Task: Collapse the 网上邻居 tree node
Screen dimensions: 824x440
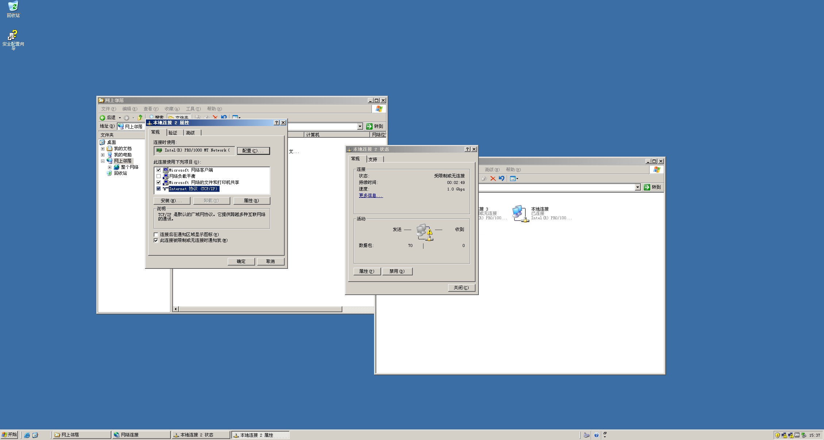Action: click(103, 161)
